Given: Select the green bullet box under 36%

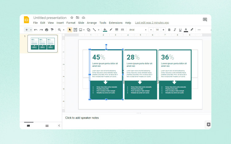Looking at the screenshot, I should (x=175, y=90).
